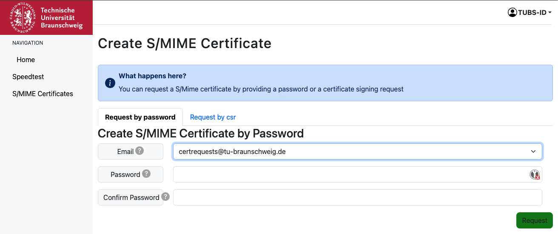Viewport: 558px width, 234px height.
Task: Click the password manager icon in Password field
Action: (x=535, y=174)
